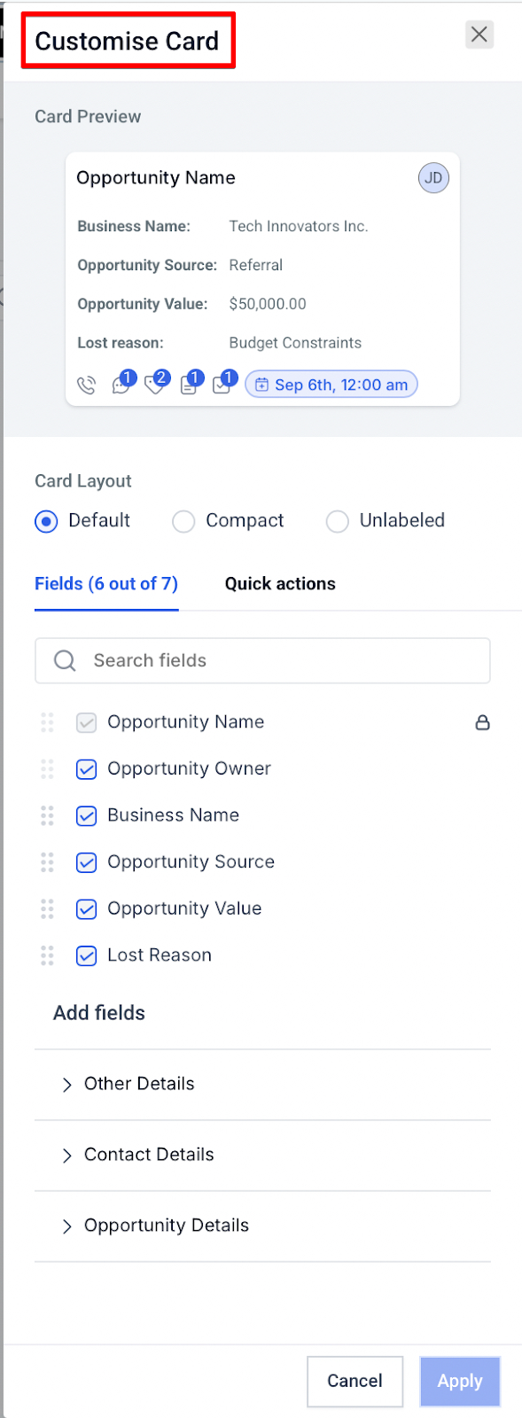This screenshot has height=1418, width=522.
Task: Click the lock icon beside Opportunity Name
Action: [482, 722]
